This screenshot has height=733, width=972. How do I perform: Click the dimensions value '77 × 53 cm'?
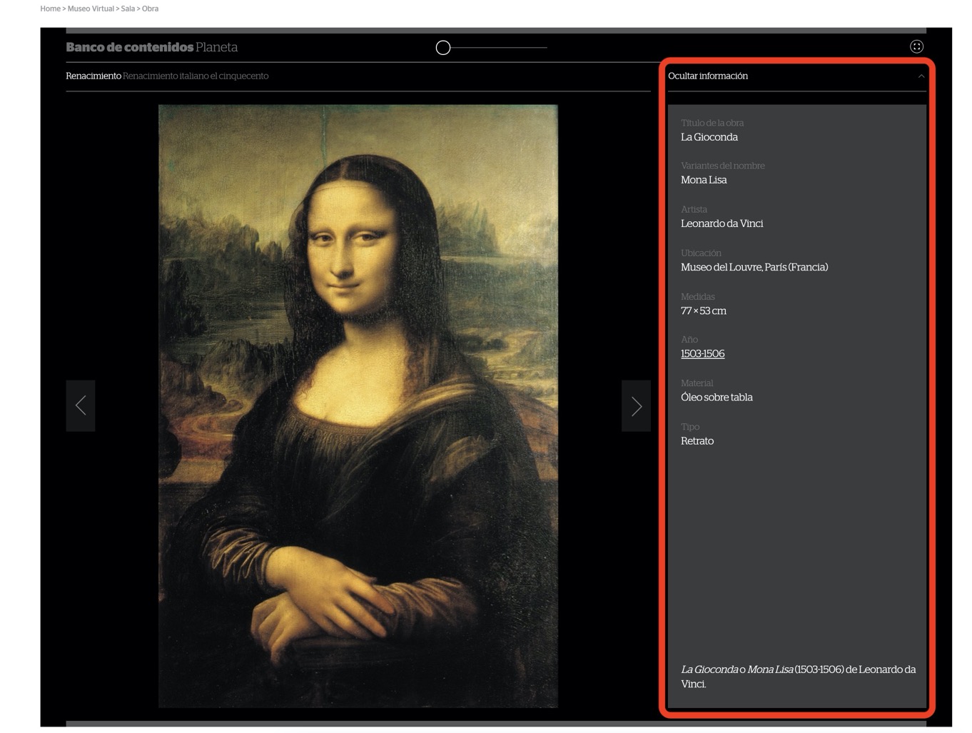704,310
